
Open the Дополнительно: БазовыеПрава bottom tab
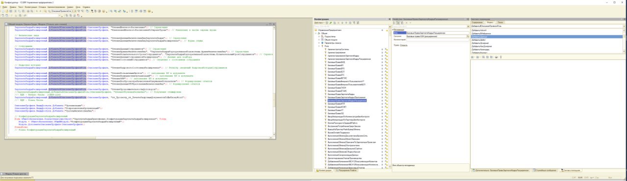(501, 171)
